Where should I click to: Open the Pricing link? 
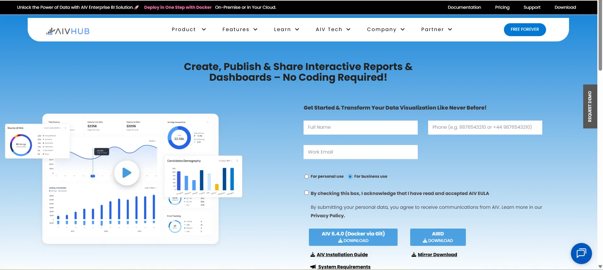click(x=502, y=7)
